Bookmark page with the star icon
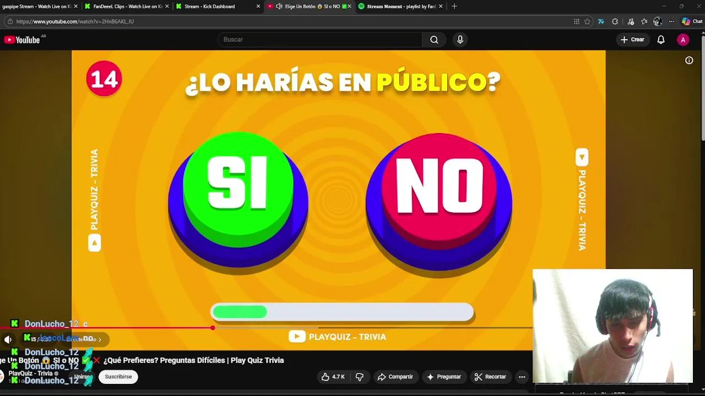 [x=587, y=21]
